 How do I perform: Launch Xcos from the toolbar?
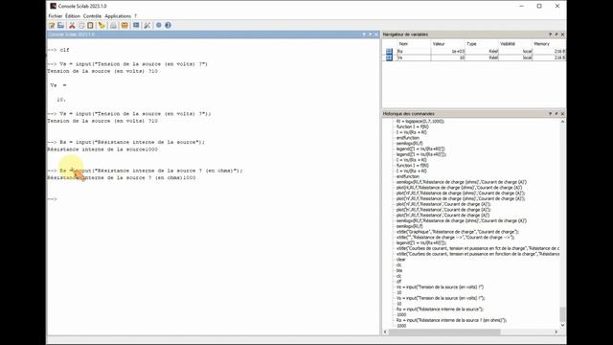click(x=136, y=26)
